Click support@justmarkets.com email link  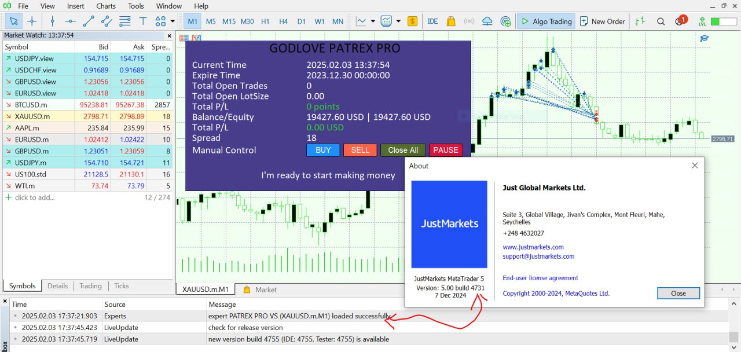tap(538, 256)
